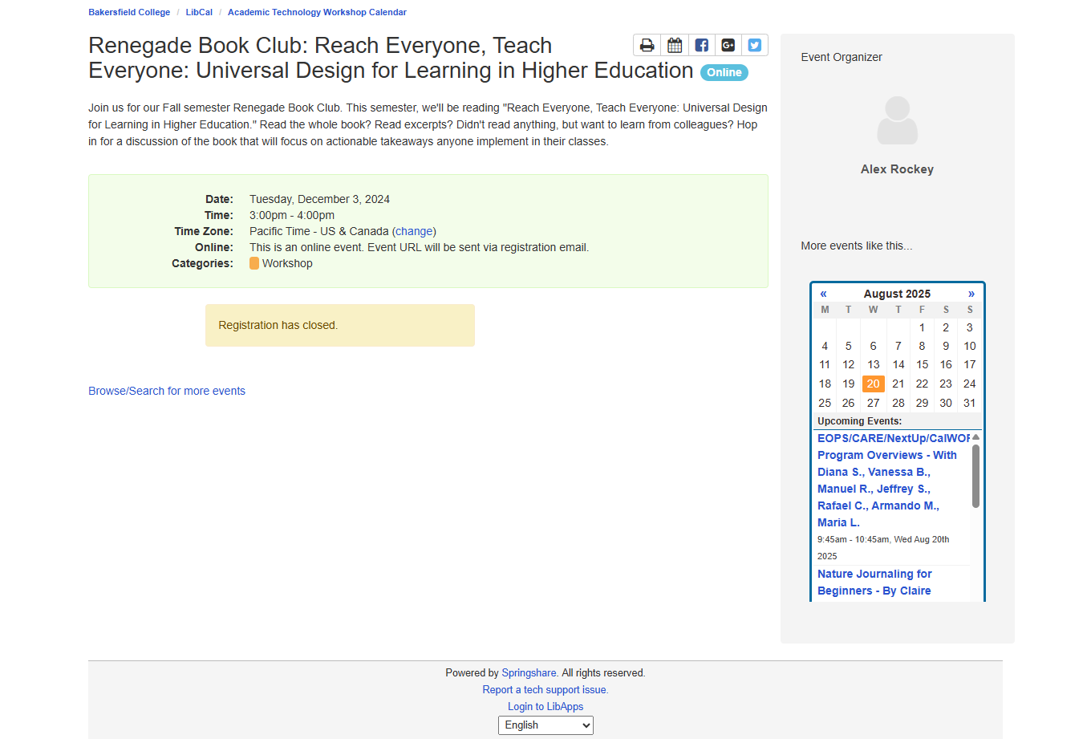This screenshot has height=739, width=1091.
Task: Share event via Google Plus icon
Action: [728, 45]
